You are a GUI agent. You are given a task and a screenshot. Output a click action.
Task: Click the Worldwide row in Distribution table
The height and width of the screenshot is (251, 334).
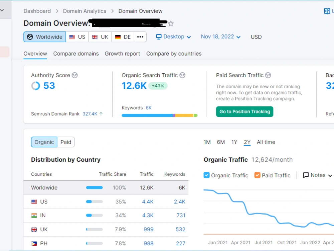pyautogui.click(x=106, y=188)
